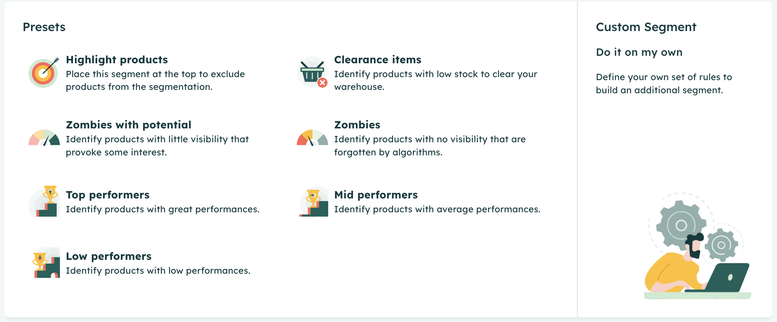Viewport: 777px width, 322px height.
Task: Click the Custom Segment heading
Action: coord(646,27)
